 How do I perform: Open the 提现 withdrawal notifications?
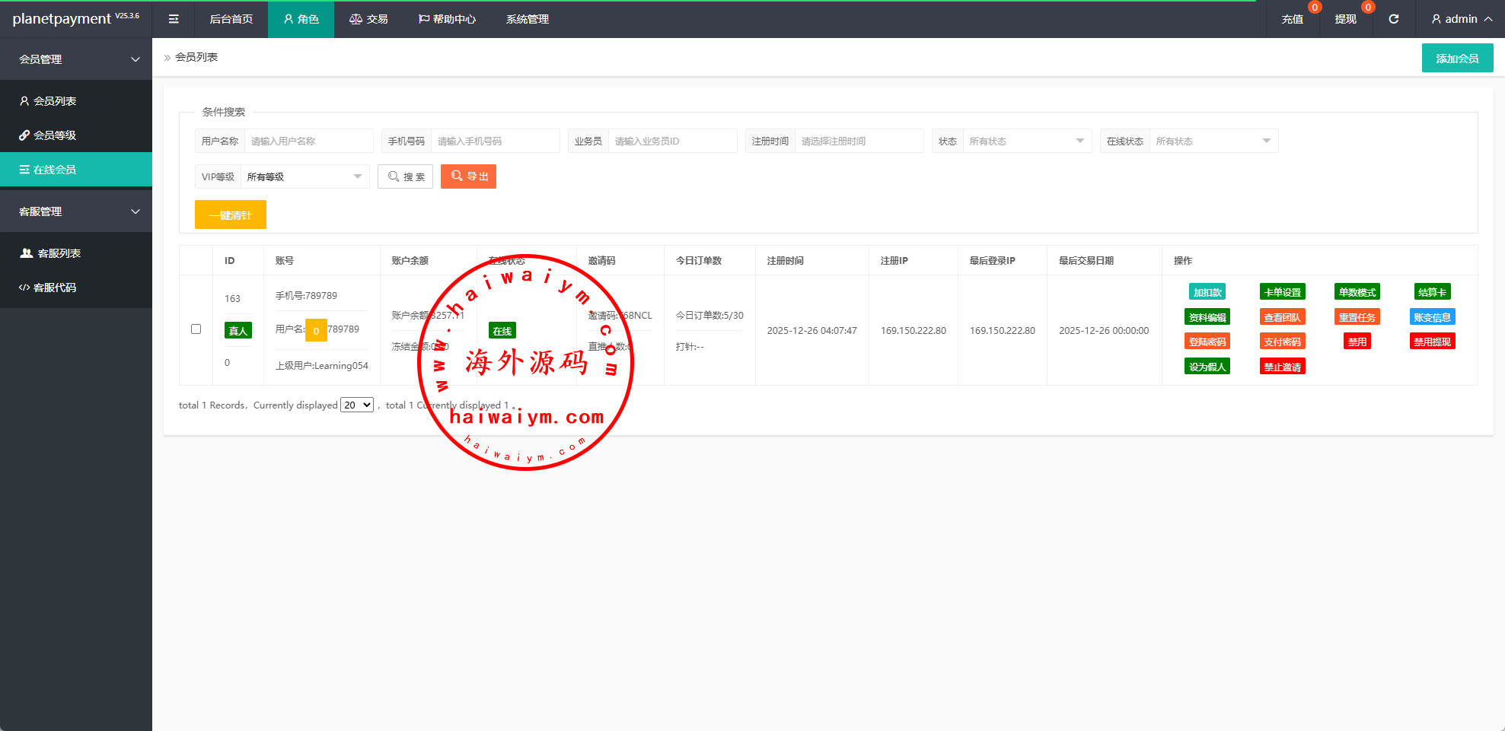(1345, 19)
